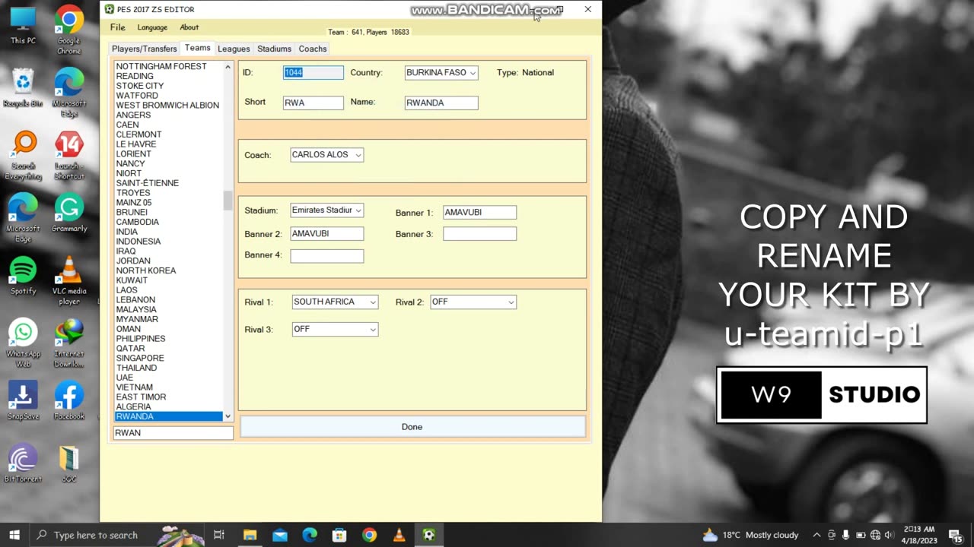This screenshot has height=547, width=974.
Task: Click the Name field with RWANDA
Action: [441, 103]
